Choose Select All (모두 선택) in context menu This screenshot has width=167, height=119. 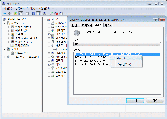point(126,64)
